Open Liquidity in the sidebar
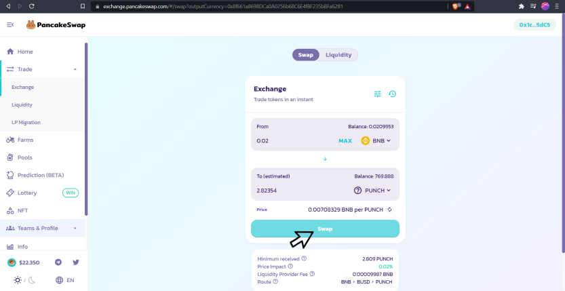The height and width of the screenshot is (291, 565). pos(22,105)
